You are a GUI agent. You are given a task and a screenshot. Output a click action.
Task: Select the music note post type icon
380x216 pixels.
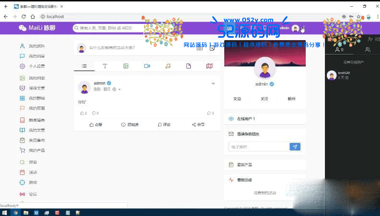click(x=168, y=66)
